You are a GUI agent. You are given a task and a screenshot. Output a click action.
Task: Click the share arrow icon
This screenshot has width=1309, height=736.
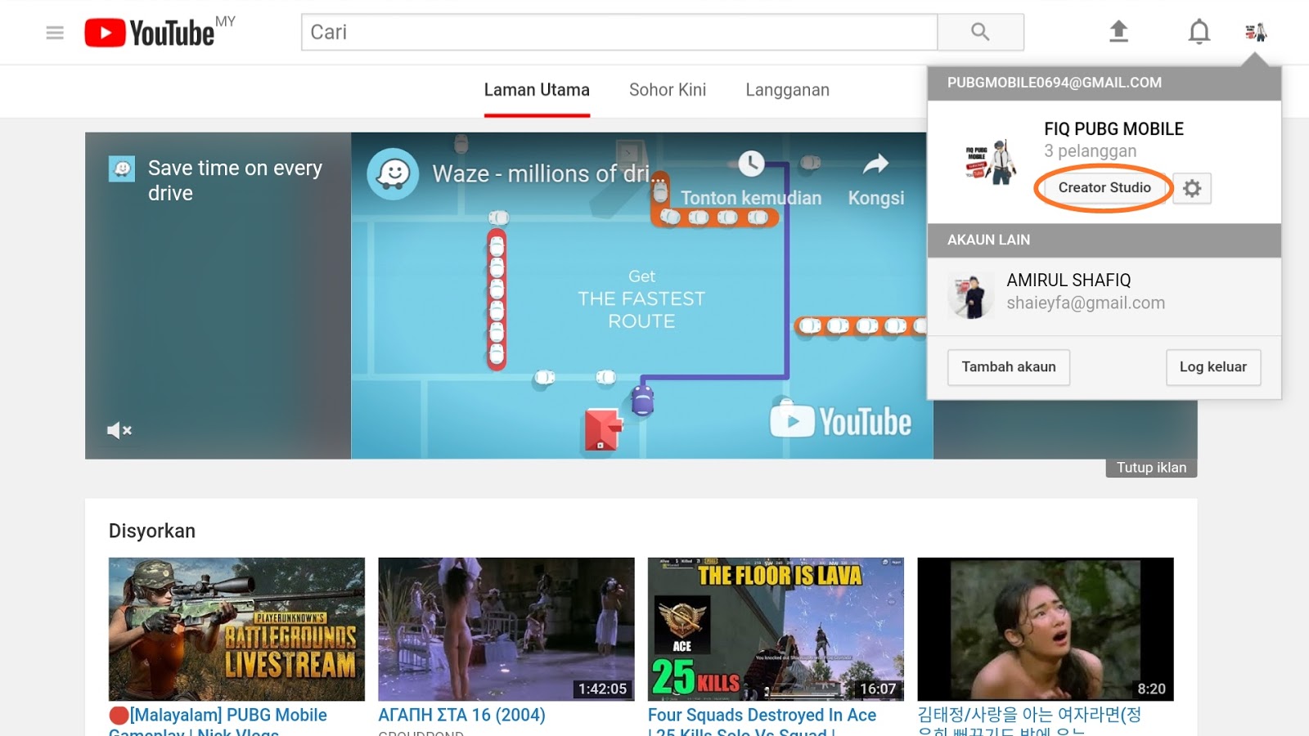tap(875, 164)
